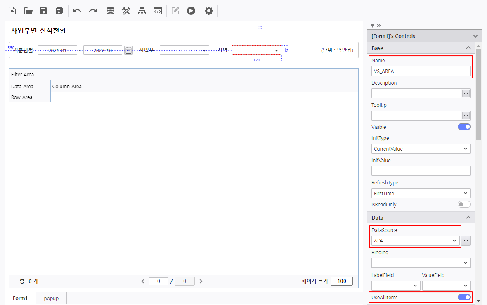487x305 pixels.
Task: Click the Run preview play icon
Action: click(x=191, y=11)
